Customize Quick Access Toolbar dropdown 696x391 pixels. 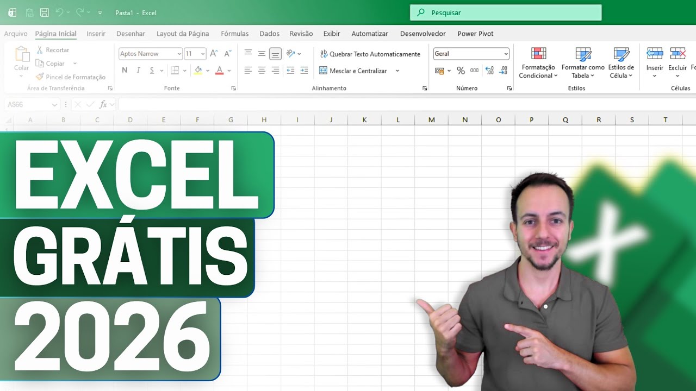pos(100,12)
